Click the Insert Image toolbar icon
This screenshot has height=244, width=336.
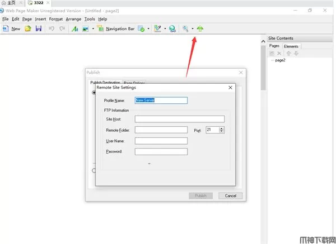click(85, 28)
